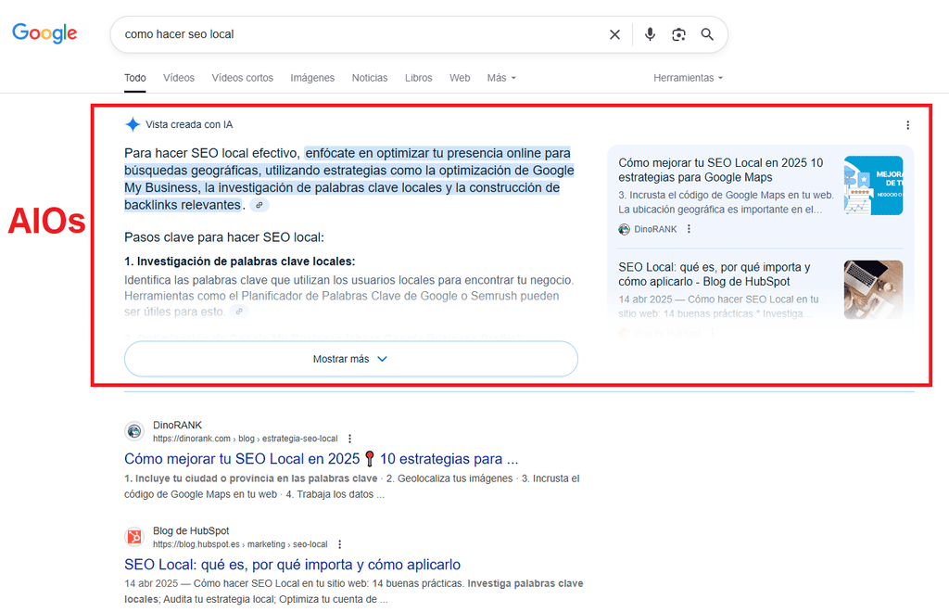This screenshot has width=949, height=612.
Task: Click the dinorank.com breadcrumb URL
Action: pyautogui.click(x=245, y=439)
